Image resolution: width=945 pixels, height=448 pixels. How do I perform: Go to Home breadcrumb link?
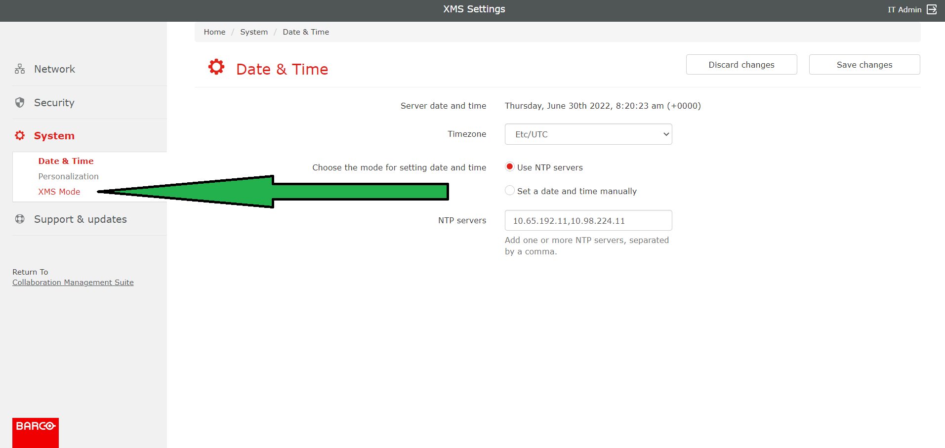click(214, 32)
